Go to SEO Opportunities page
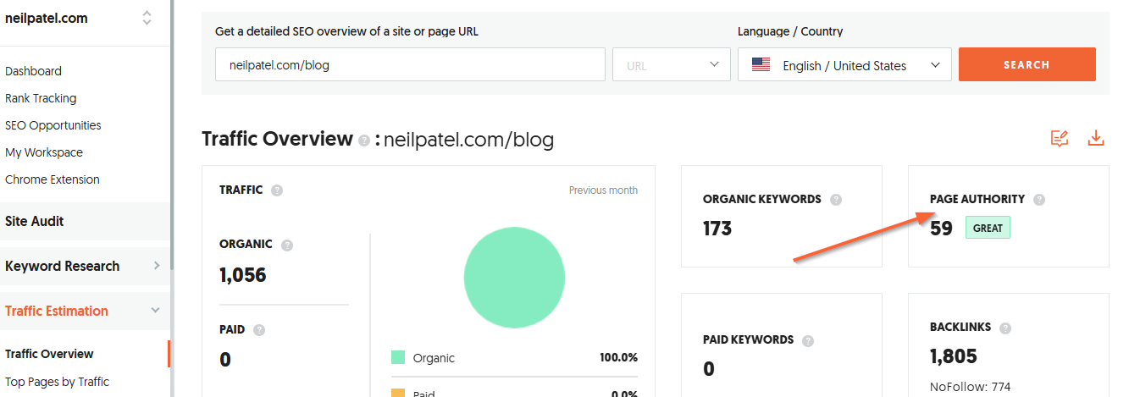The height and width of the screenshot is (397, 1129). pyautogui.click(x=53, y=125)
